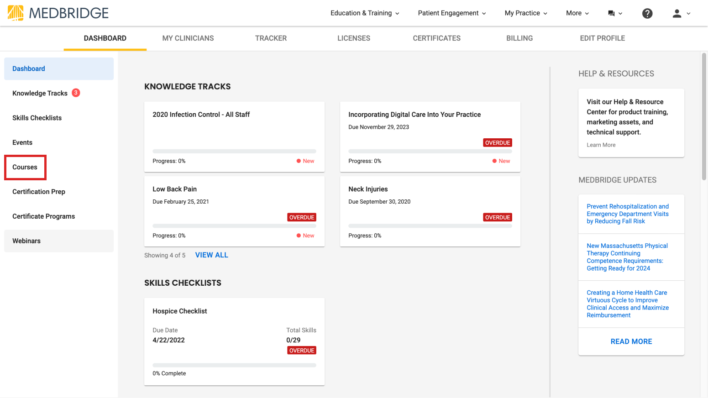Click the chevron beside the profile icon

coord(688,14)
